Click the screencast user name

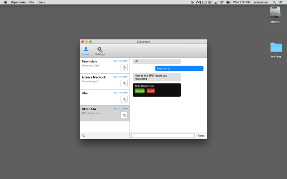coord(261,2)
